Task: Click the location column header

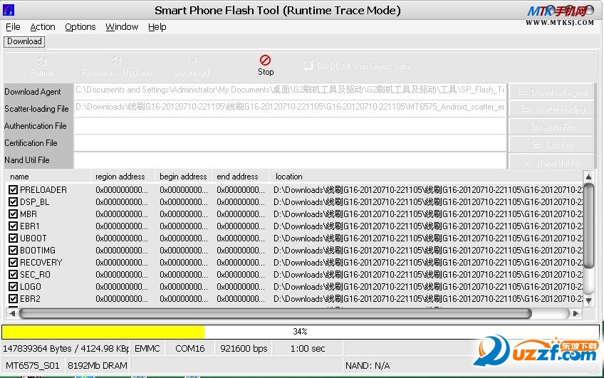Action: (x=426, y=177)
